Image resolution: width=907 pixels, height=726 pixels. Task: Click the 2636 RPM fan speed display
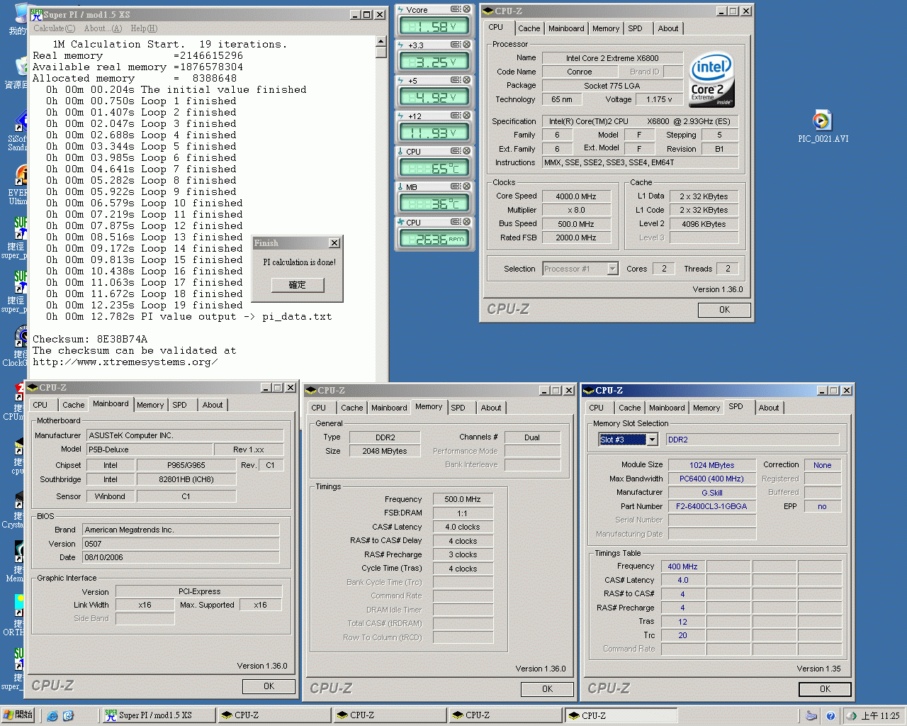(x=434, y=239)
